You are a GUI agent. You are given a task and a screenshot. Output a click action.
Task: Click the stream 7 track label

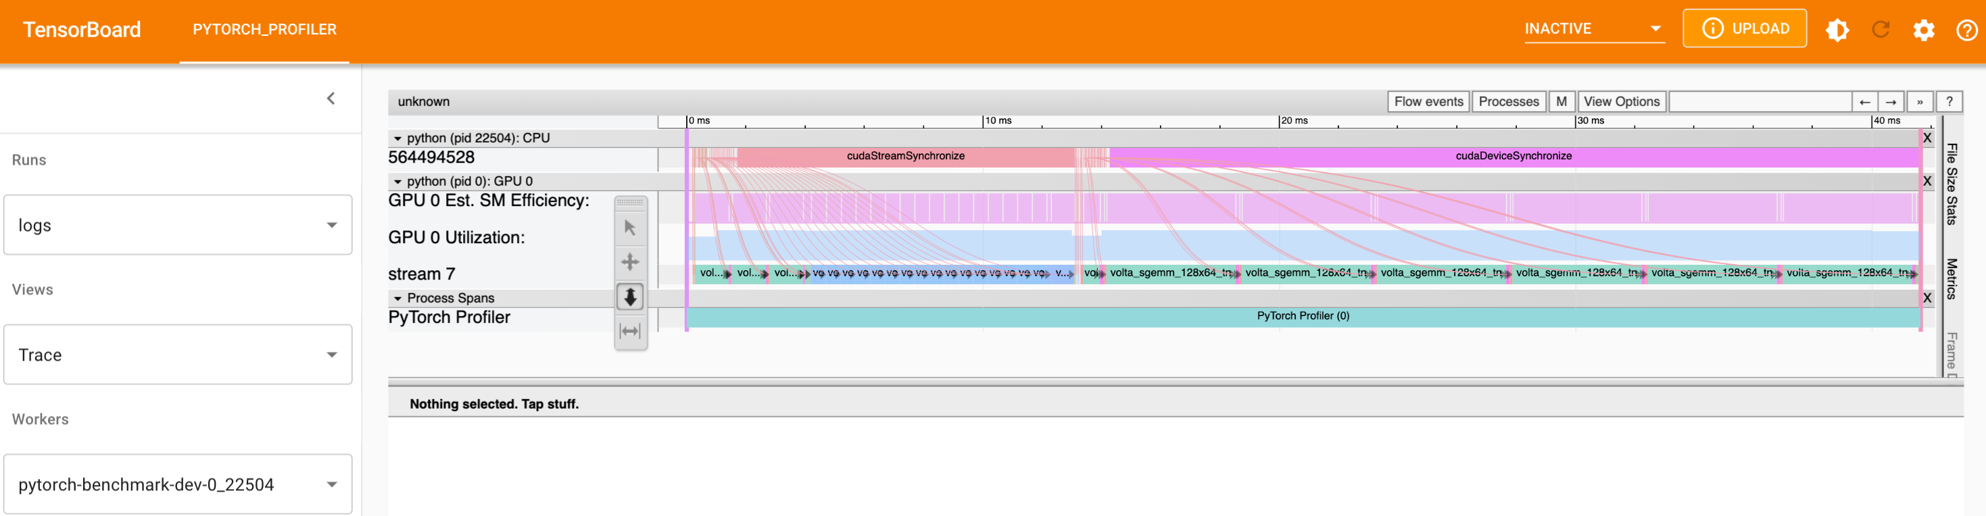[x=422, y=274]
